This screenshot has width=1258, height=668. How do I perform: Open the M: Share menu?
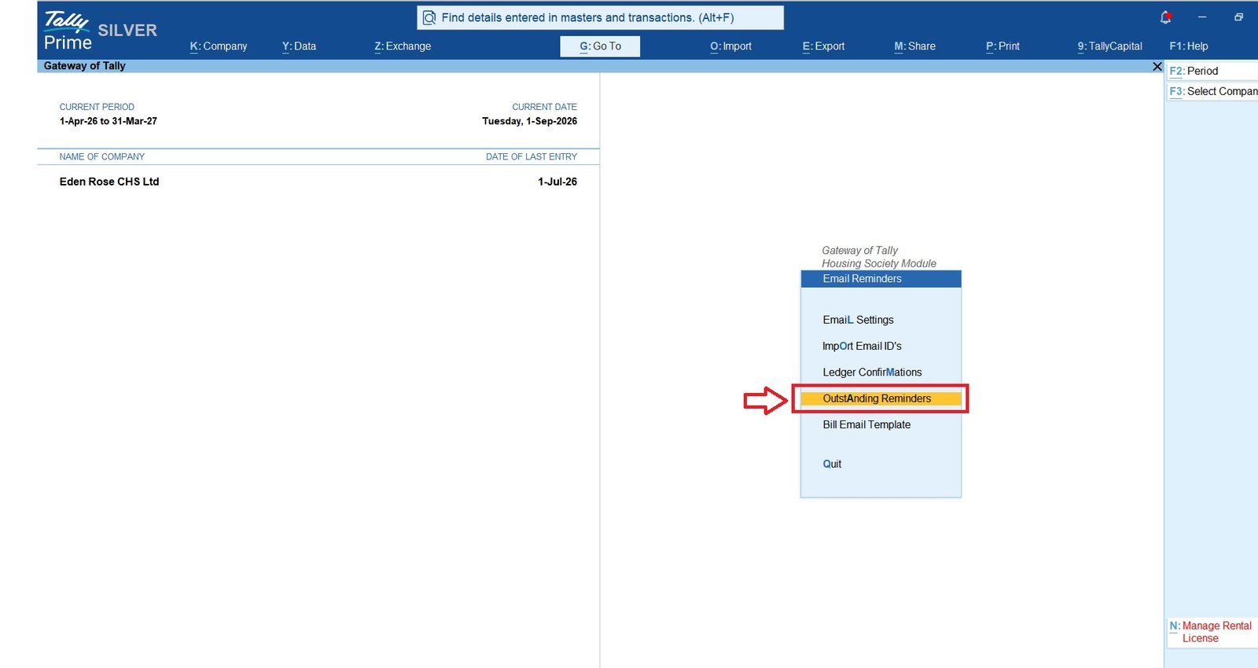(914, 46)
